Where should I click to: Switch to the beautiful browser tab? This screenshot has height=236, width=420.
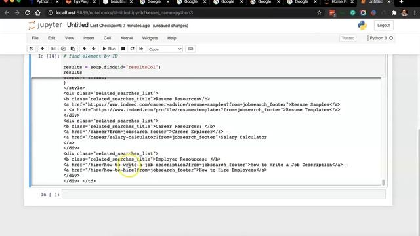[x=118, y=2]
